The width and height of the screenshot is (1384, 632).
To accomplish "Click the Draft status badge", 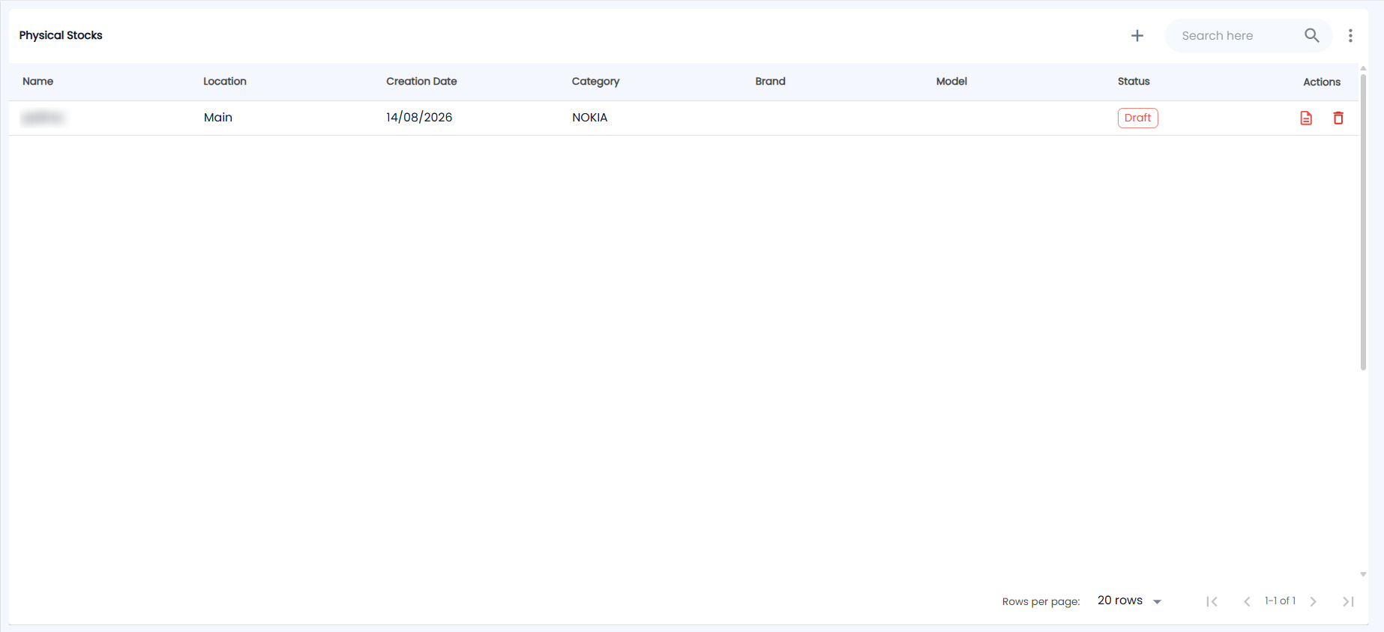I will [x=1138, y=118].
